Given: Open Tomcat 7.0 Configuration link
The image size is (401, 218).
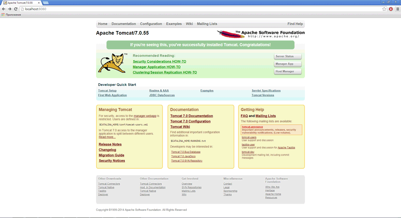Looking at the screenshot, I should pyautogui.click(x=190, y=121).
